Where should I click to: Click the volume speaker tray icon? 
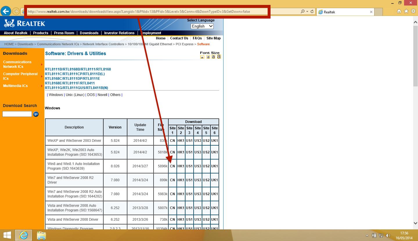(x=388, y=235)
